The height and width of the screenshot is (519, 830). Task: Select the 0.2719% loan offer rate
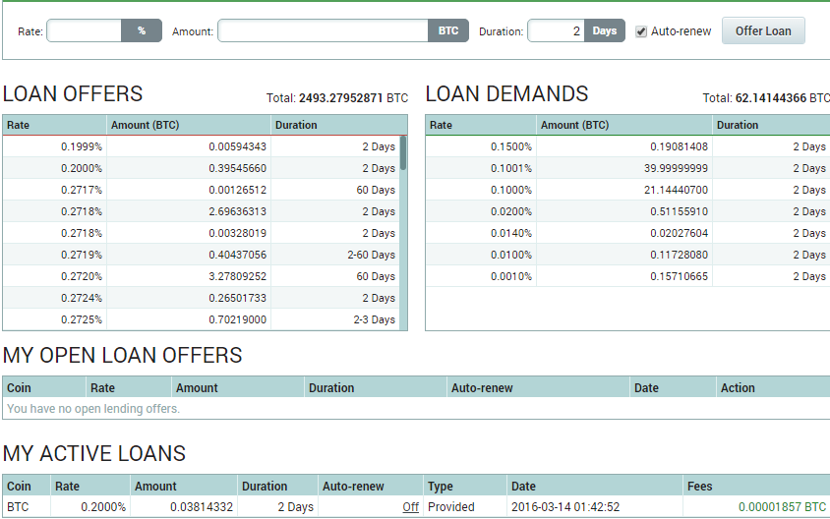pos(82,255)
